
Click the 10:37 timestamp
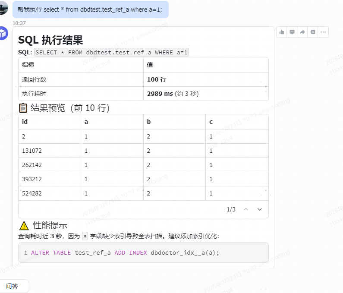pyautogui.click(x=19, y=23)
